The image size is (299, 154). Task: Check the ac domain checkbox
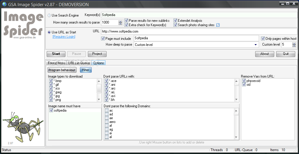point(107,110)
